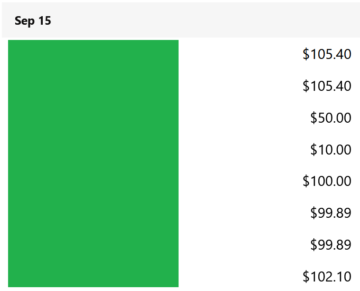Click the Sep 15 date header
Screen dimensions: 360x291
(x=33, y=21)
